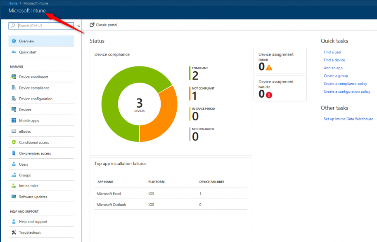Image resolution: width=377 pixels, height=242 pixels.
Task: Open the Find a user quick task
Action: 332,52
